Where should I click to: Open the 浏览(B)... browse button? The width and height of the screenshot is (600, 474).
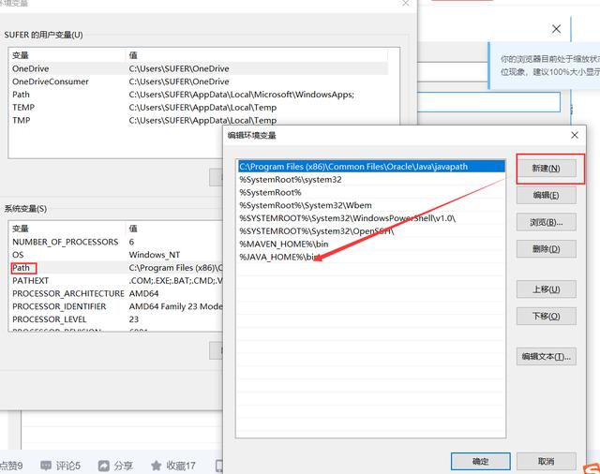(x=546, y=222)
